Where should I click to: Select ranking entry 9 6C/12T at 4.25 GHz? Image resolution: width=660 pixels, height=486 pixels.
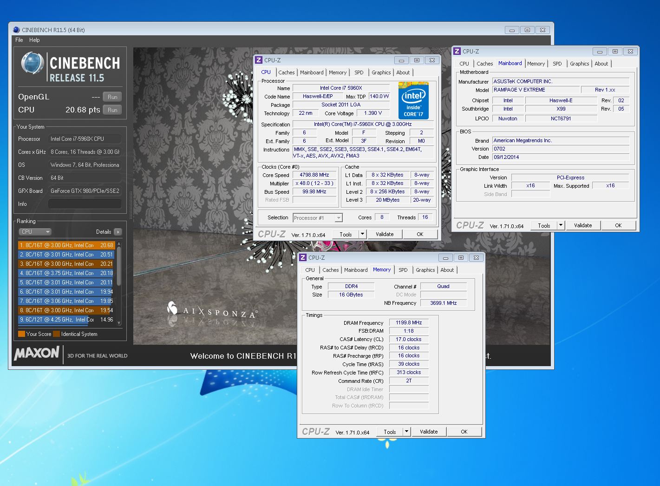66,320
